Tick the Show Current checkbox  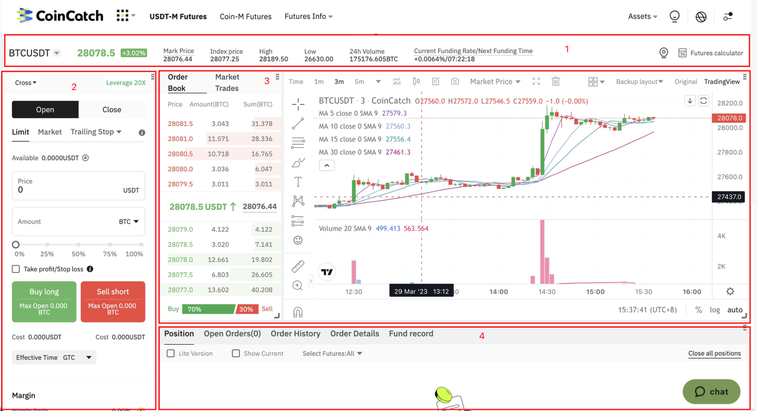(236, 354)
